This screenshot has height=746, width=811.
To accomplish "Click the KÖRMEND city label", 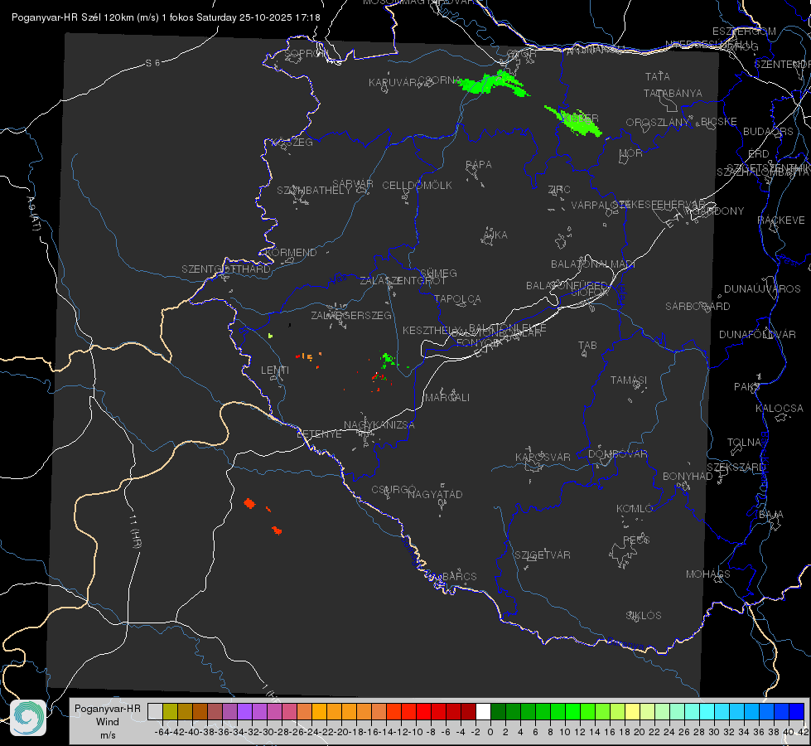I will tap(291, 253).
